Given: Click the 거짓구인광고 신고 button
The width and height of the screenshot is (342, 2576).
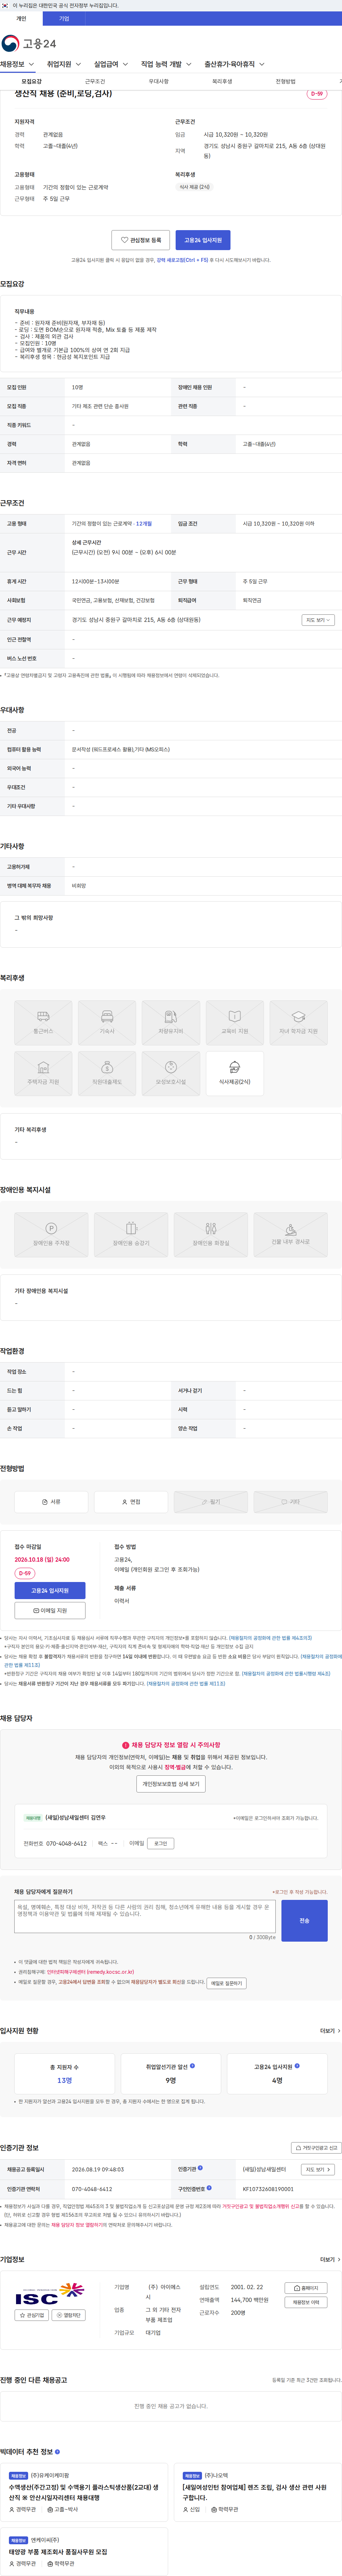Looking at the screenshot, I should click(x=316, y=2147).
